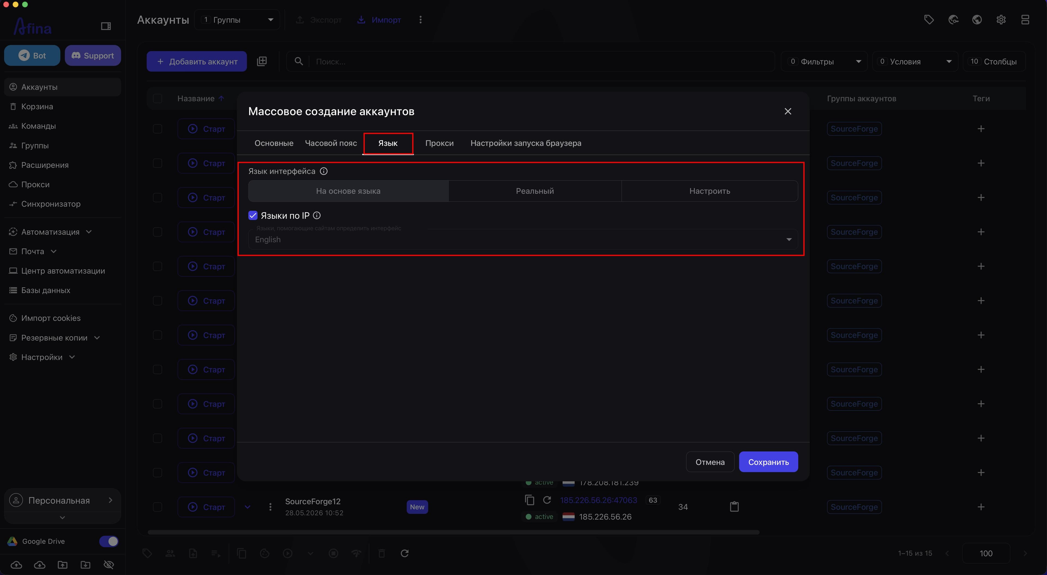Click the Сохранить button
Viewport: 1047px width, 575px height.
(x=768, y=462)
